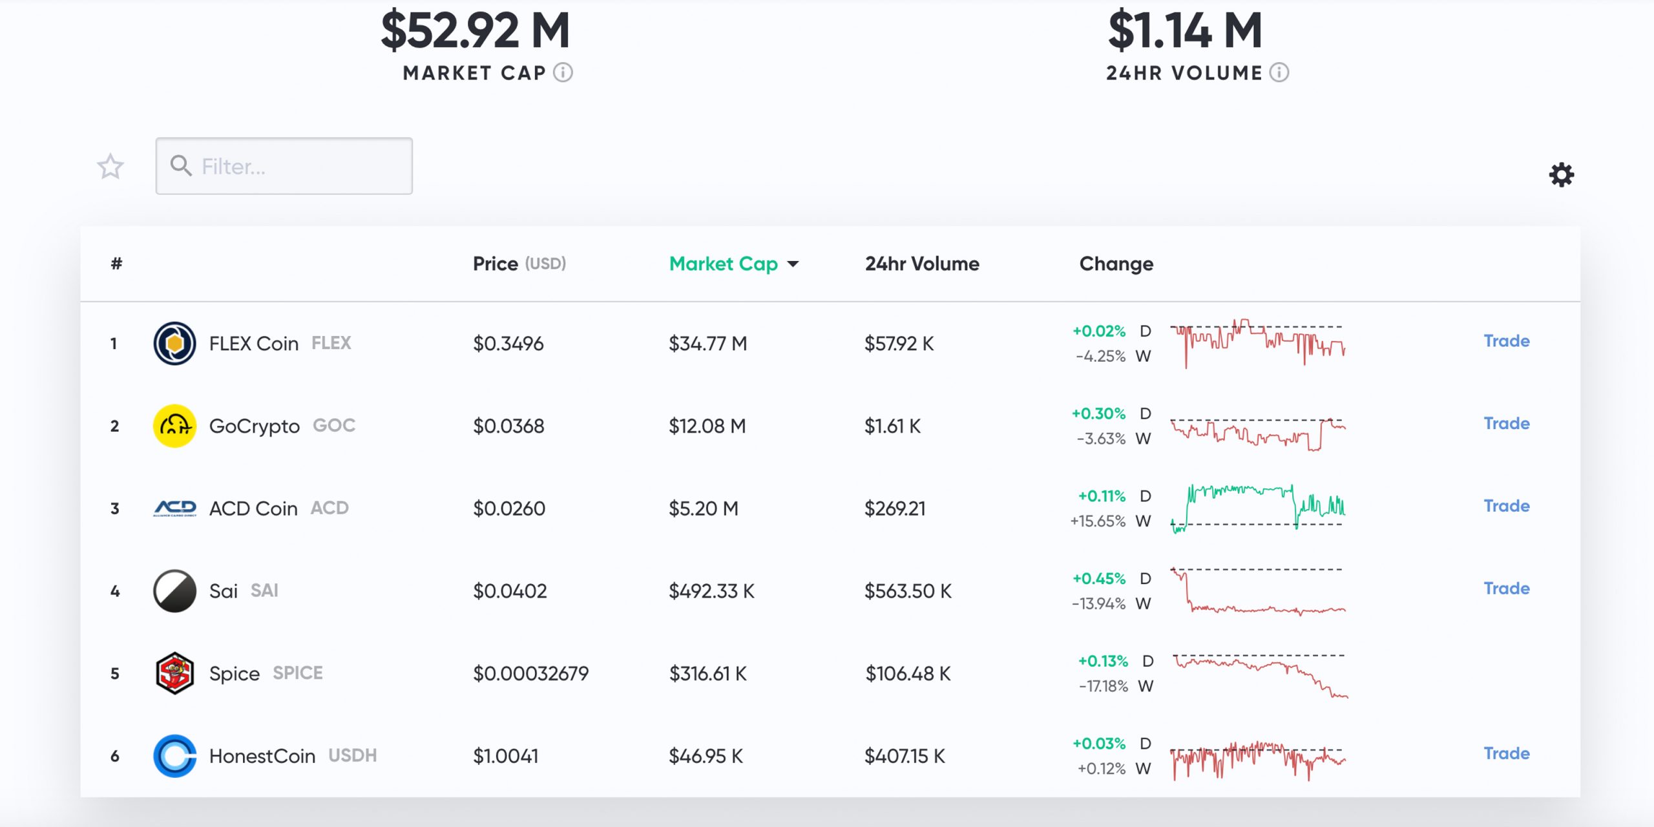Image resolution: width=1654 pixels, height=827 pixels.
Task: Click the ACD Coin logo icon
Action: (174, 508)
